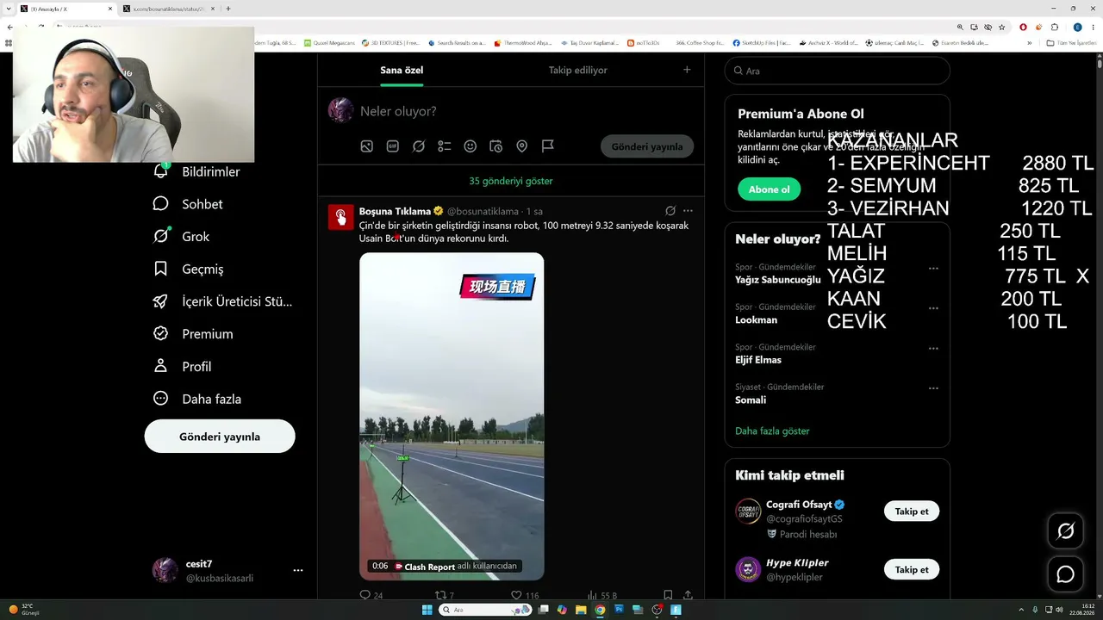The width and height of the screenshot is (1103, 620).
Task: Open Chrome from the taskbar
Action: click(600, 610)
